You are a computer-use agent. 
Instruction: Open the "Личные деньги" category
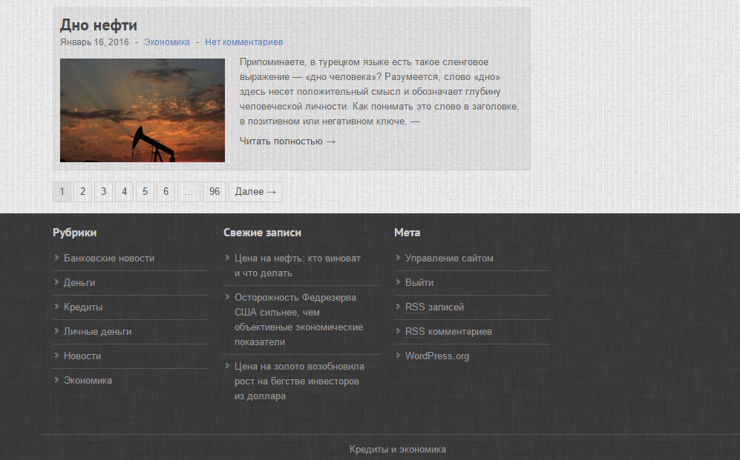pyautogui.click(x=98, y=331)
